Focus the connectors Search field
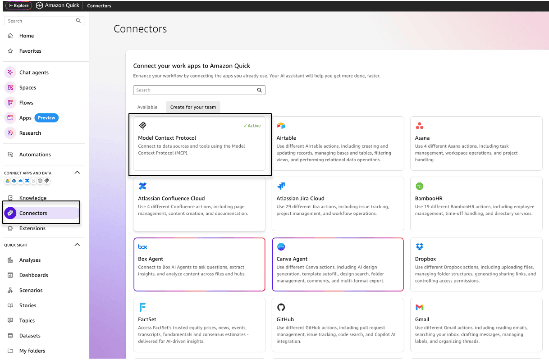 tap(199, 90)
